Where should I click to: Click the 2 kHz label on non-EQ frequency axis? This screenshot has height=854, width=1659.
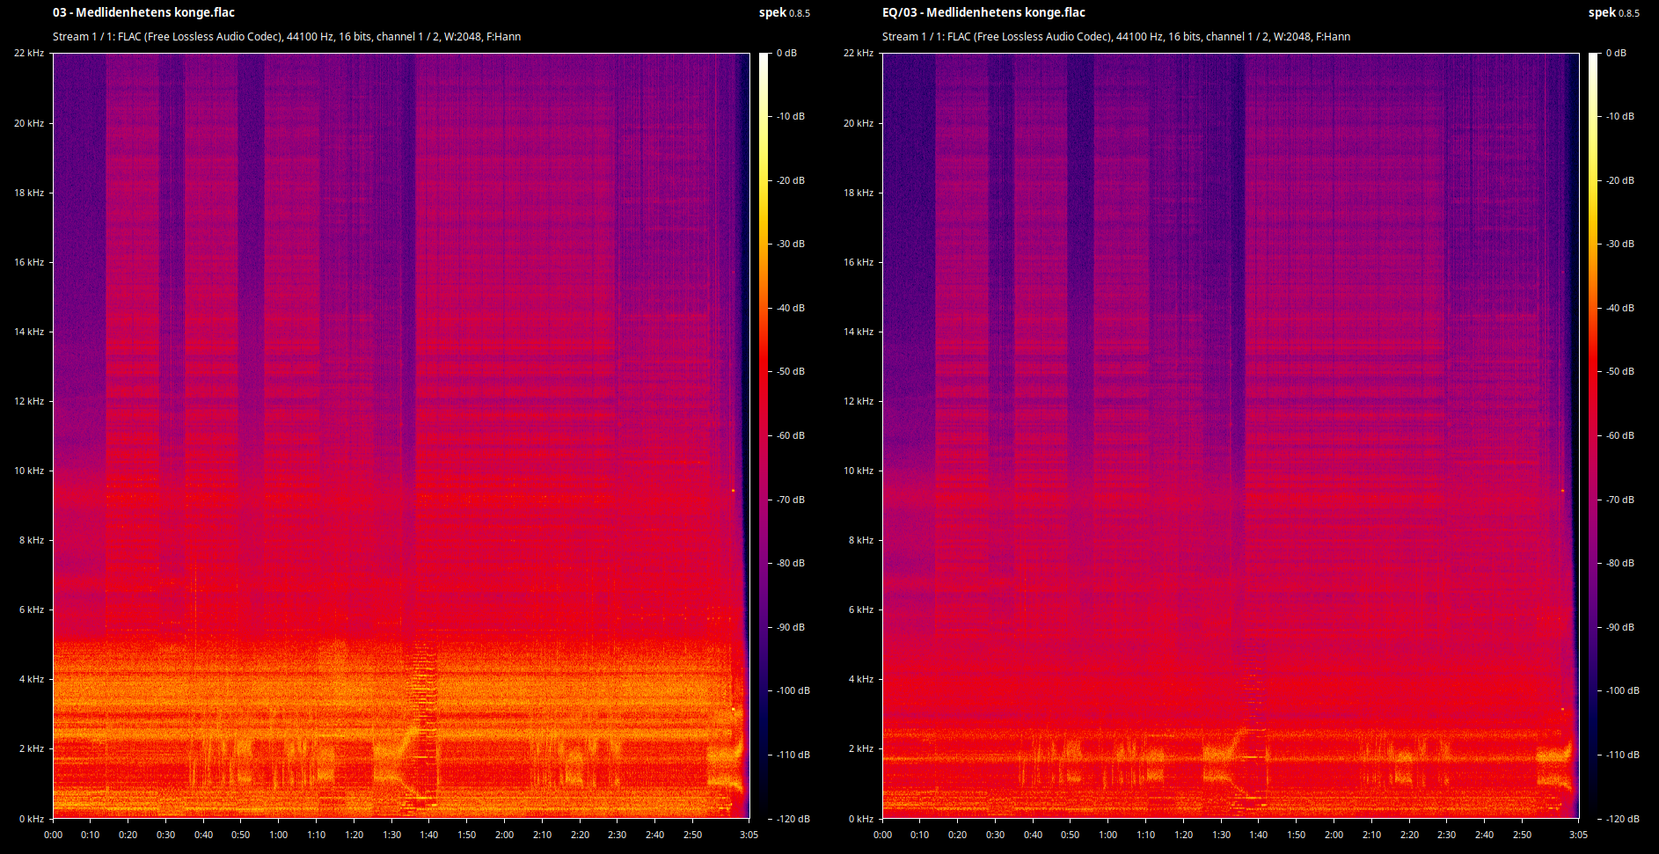pyautogui.click(x=32, y=748)
